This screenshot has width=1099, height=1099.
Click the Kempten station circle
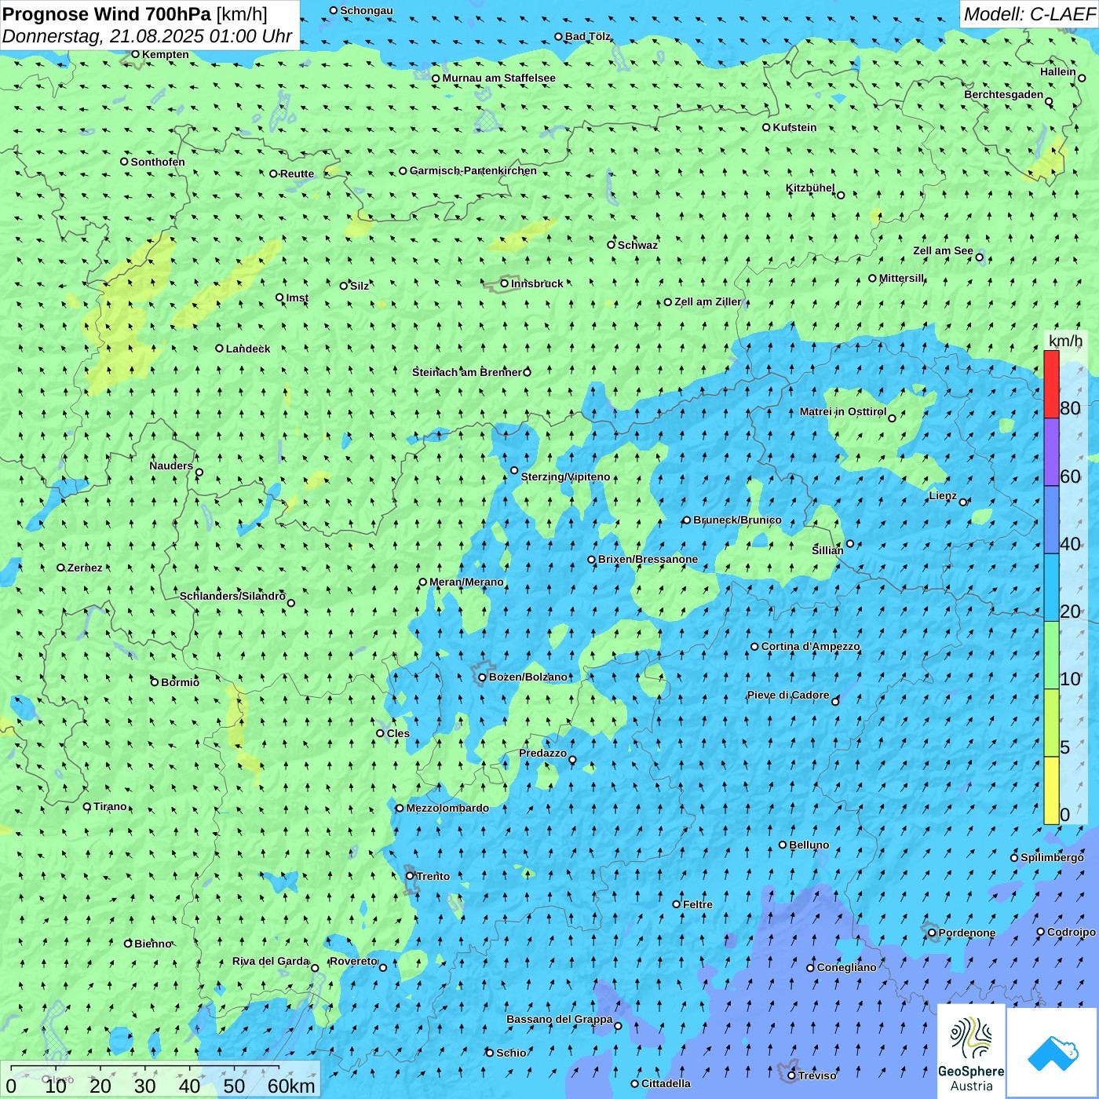[x=135, y=54]
